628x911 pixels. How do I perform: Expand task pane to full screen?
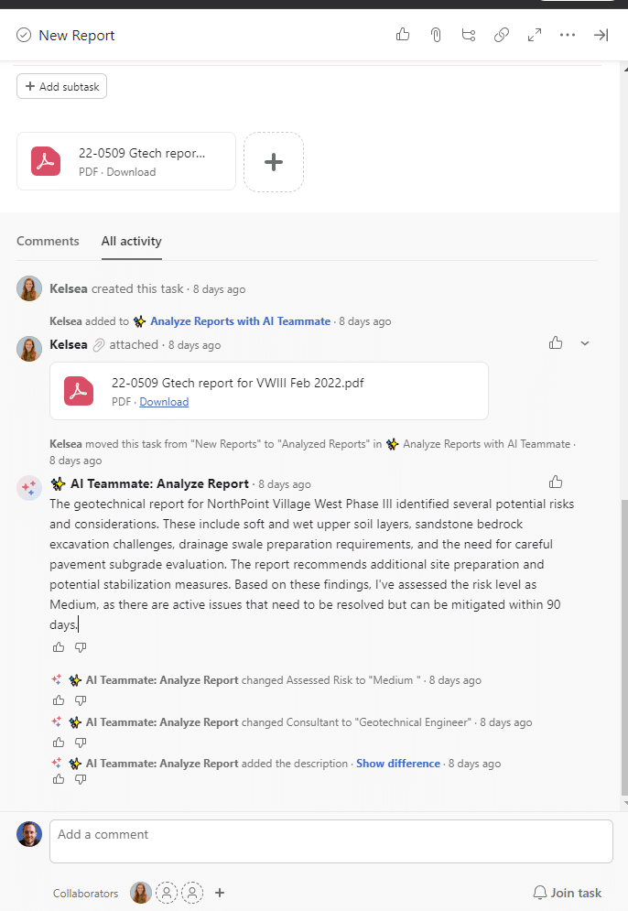pos(535,35)
